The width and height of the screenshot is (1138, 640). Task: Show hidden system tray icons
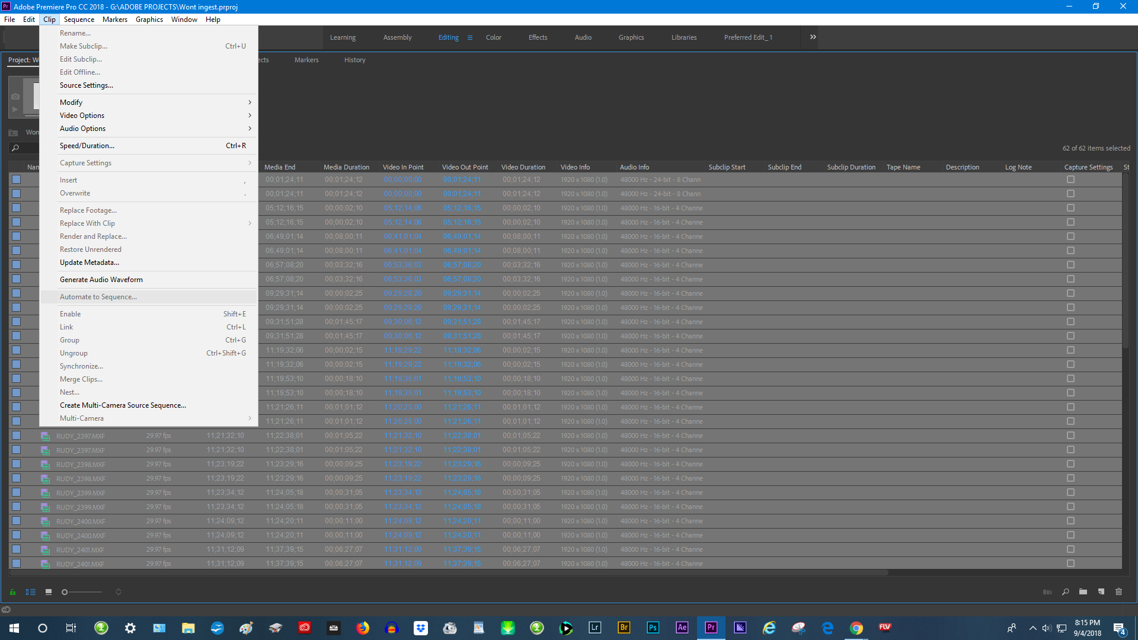pos(1032,628)
